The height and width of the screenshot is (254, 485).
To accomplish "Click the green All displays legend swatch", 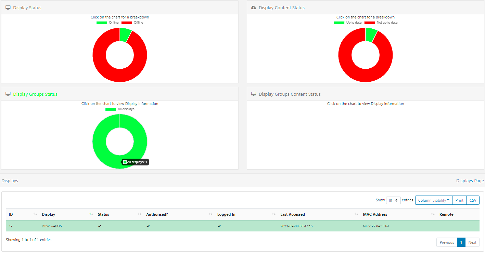I will click(111, 109).
